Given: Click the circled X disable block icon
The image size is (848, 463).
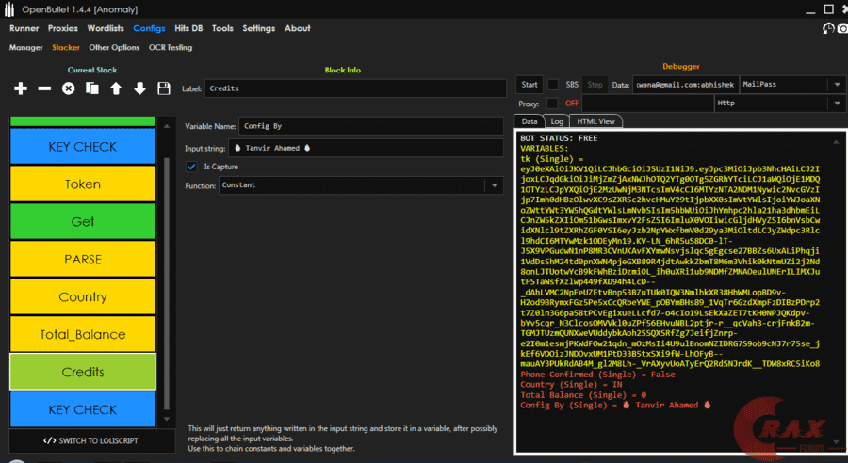Looking at the screenshot, I should tap(68, 88).
